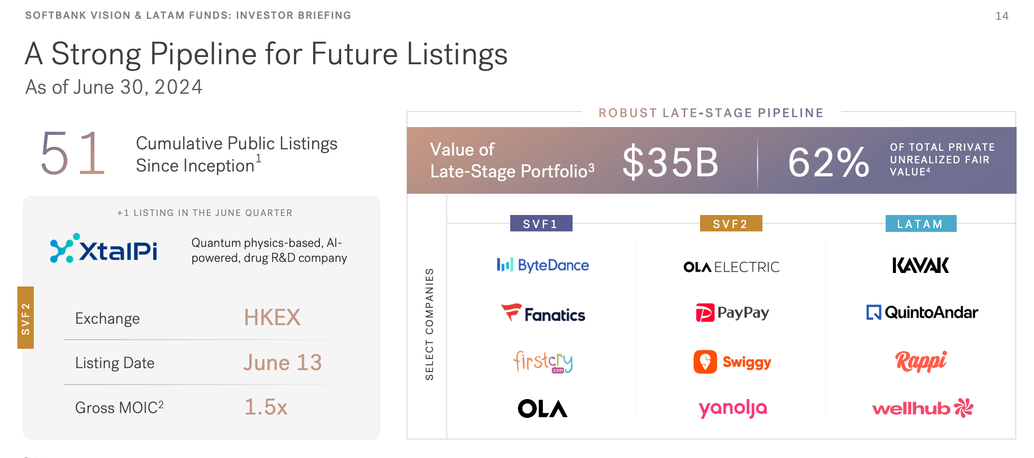Select the KAVAK logo
Image resolution: width=1034 pixels, height=458 pixels.
tap(920, 265)
